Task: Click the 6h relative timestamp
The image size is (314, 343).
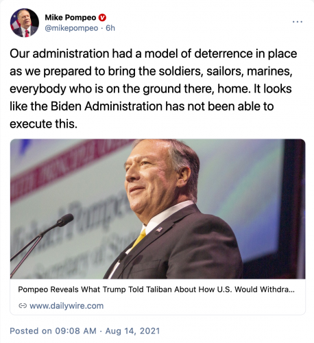Action: 110,28
